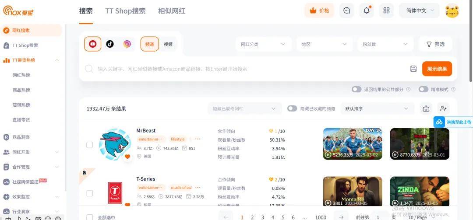Click the keyword search input field
473x220 pixels.
pos(250,69)
